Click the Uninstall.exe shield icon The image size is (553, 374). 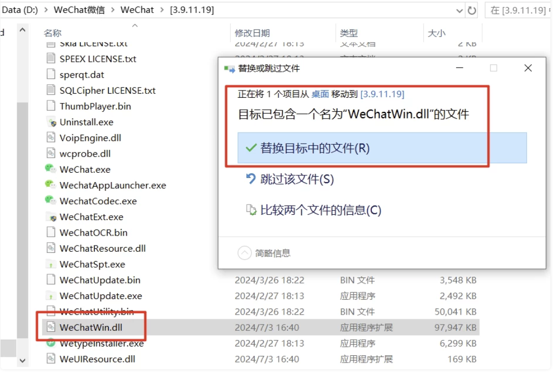(51, 122)
